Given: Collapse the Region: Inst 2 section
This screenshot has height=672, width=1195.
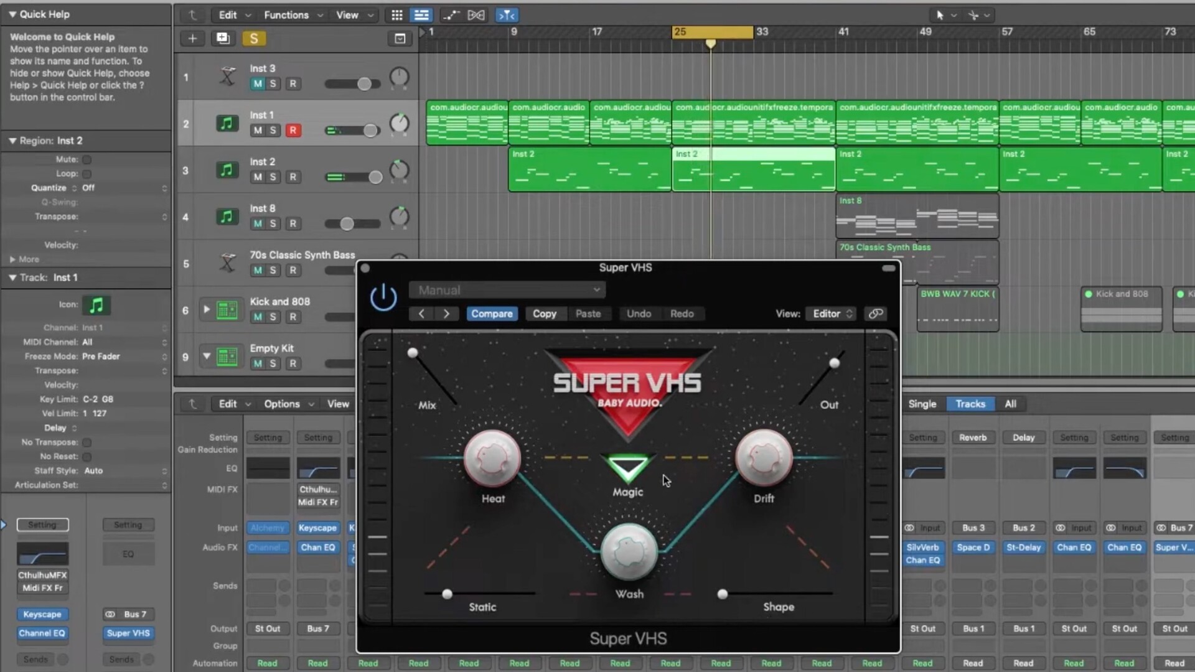Looking at the screenshot, I should point(12,141).
